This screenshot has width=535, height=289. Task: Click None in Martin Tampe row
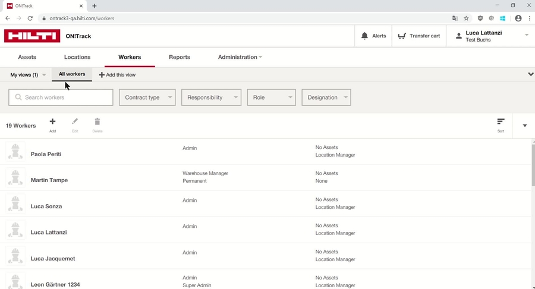(322, 181)
